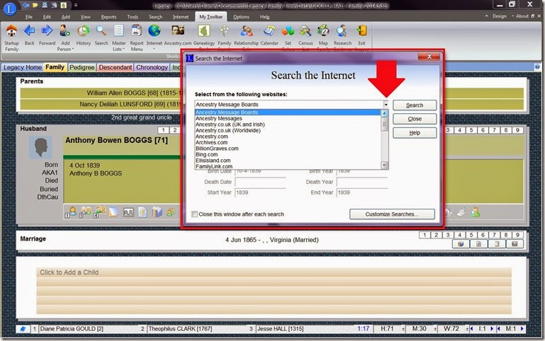The height and width of the screenshot is (341, 545).
Task: Open husband's media gallery icon
Action: pos(128,212)
